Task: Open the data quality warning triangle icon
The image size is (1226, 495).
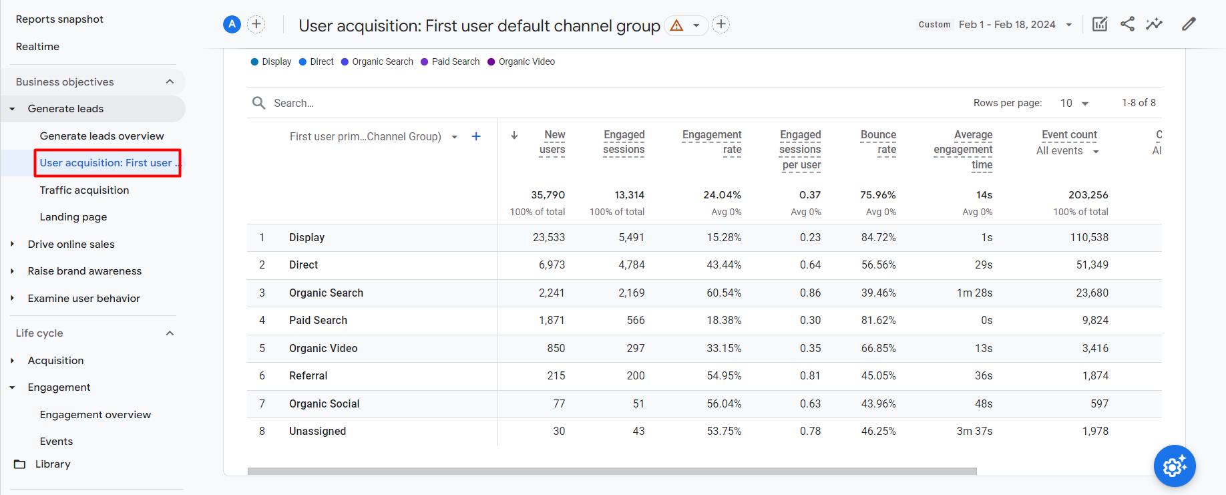Action: (676, 25)
